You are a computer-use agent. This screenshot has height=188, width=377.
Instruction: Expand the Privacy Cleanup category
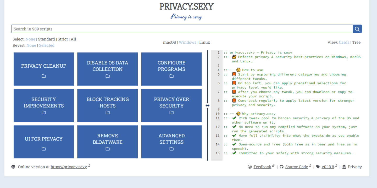tap(44, 69)
